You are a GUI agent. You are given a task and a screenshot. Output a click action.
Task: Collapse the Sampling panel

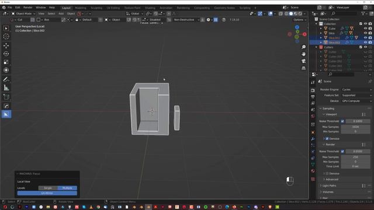328,108
